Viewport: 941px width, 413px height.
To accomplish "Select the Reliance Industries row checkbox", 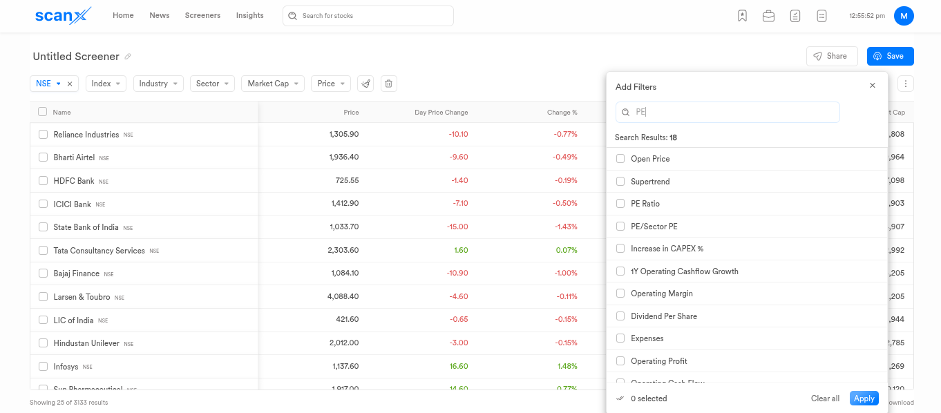I will pyautogui.click(x=43, y=135).
